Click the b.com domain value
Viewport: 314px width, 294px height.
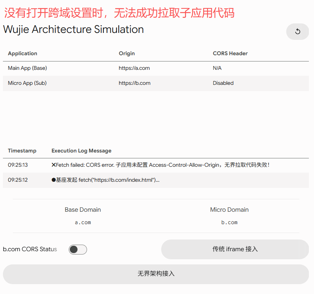click(229, 222)
